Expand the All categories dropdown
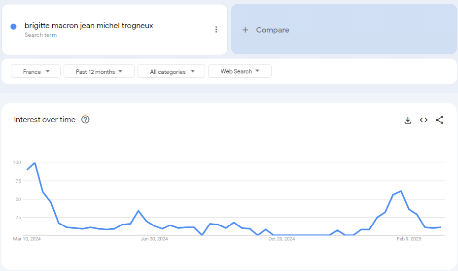Image resolution: width=458 pixels, height=271 pixels. [x=173, y=71]
